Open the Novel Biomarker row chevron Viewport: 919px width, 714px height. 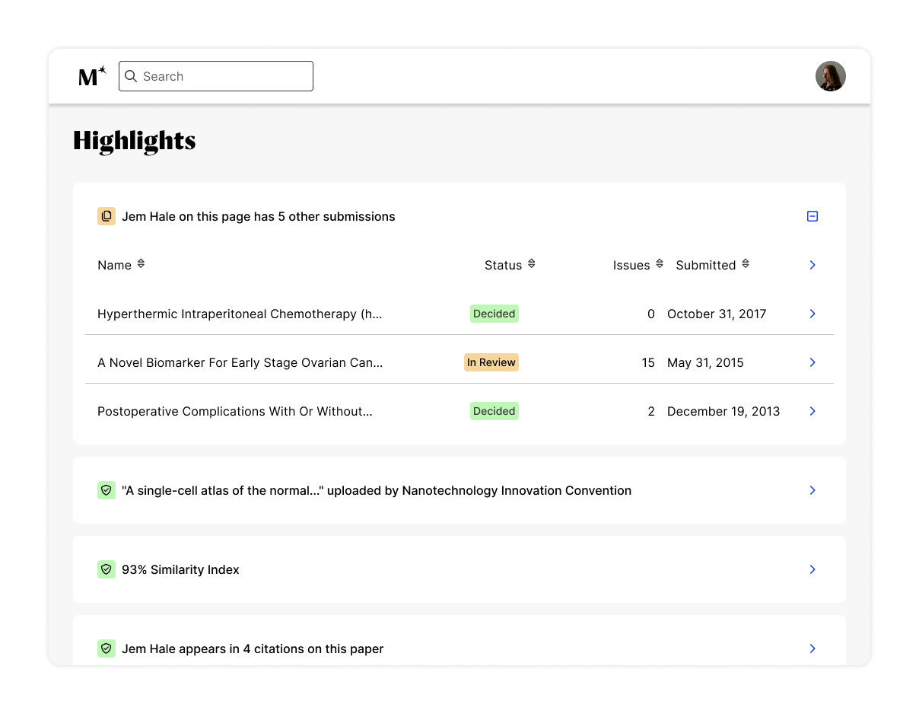coord(812,362)
